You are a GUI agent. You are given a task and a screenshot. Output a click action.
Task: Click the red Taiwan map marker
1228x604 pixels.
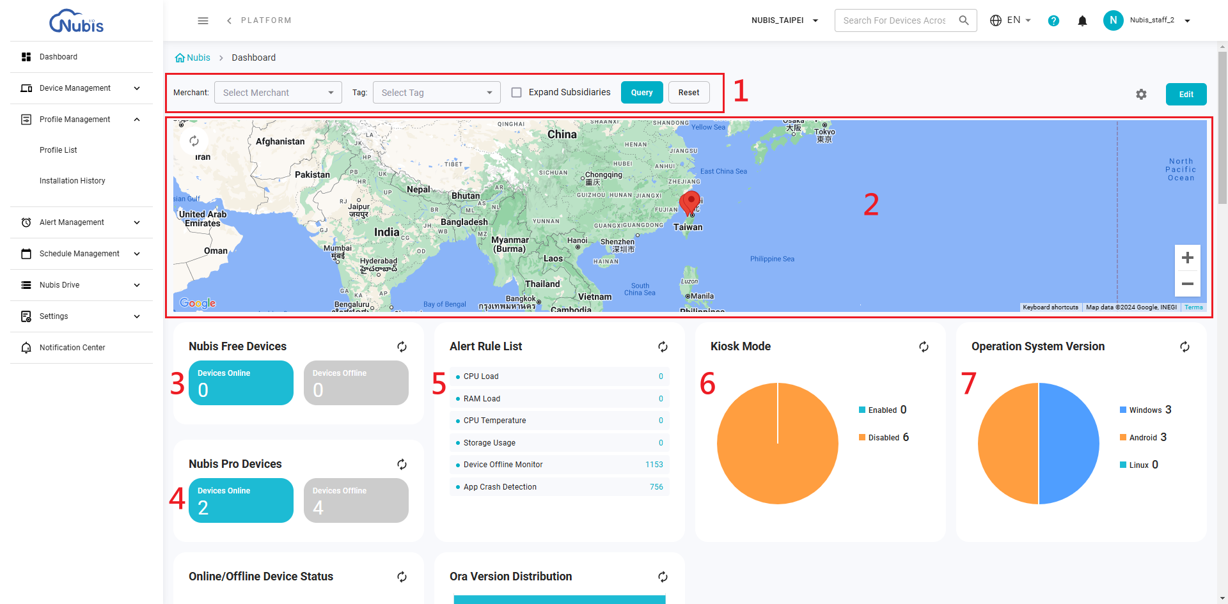690,203
